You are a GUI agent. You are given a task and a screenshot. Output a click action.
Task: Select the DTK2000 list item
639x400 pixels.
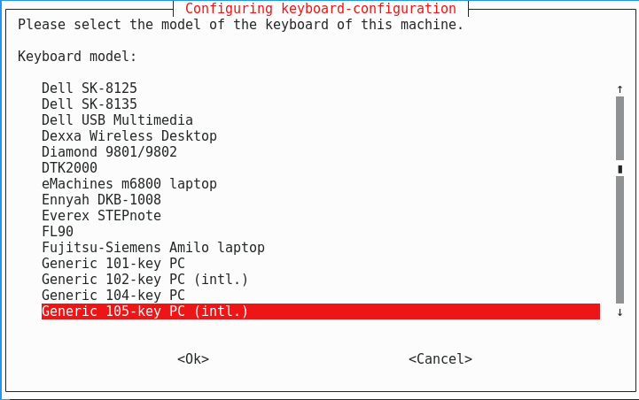pyautogui.click(x=69, y=168)
